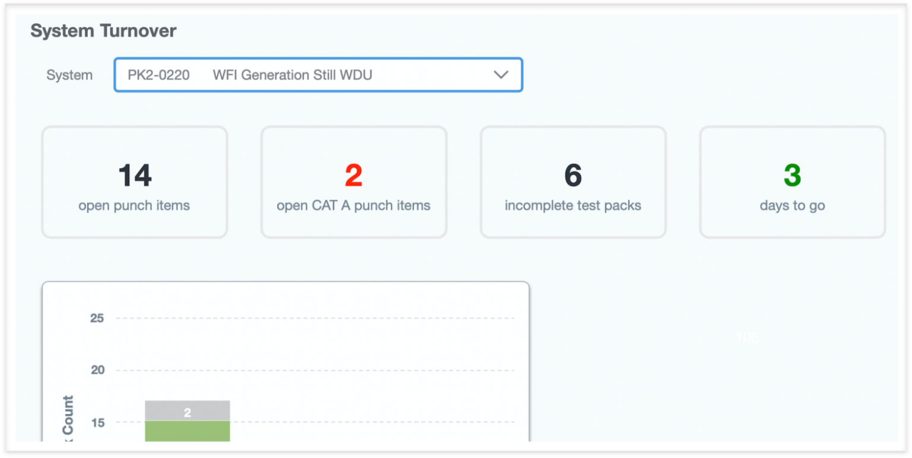Viewport: 912px width, 458px height.
Task: Click the gray bar segment labeled 2
Action: [x=188, y=411]
